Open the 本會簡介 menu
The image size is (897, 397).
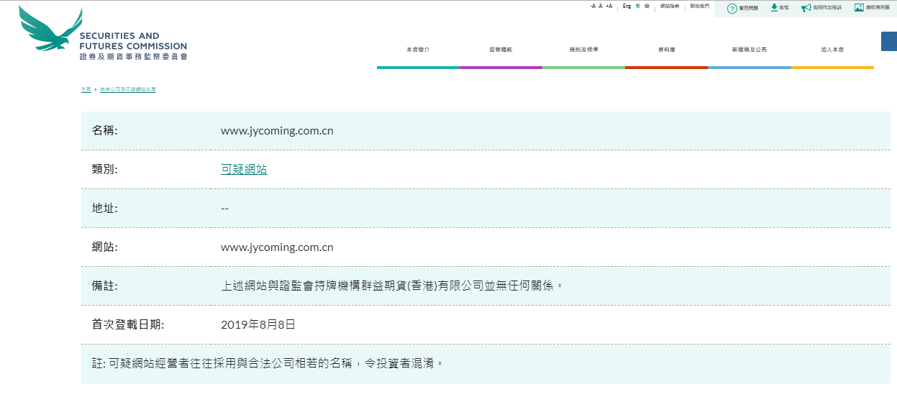(418, 50)
